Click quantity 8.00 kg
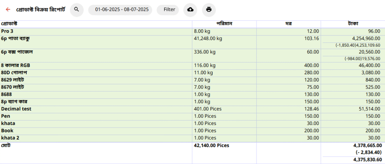The width and height of the screenshot is (385, 164). pyautogui.click(x=202, y=32)
